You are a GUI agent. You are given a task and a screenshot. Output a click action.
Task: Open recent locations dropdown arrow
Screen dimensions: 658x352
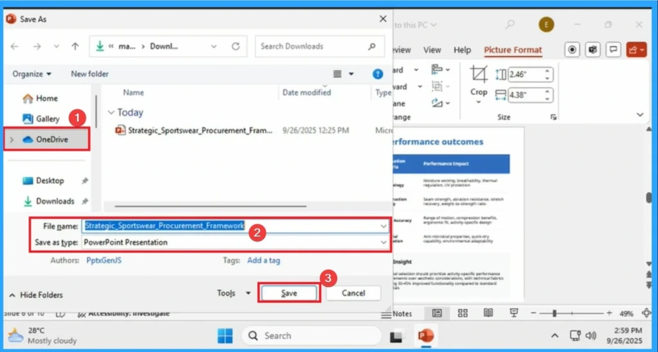coord(57,46)
